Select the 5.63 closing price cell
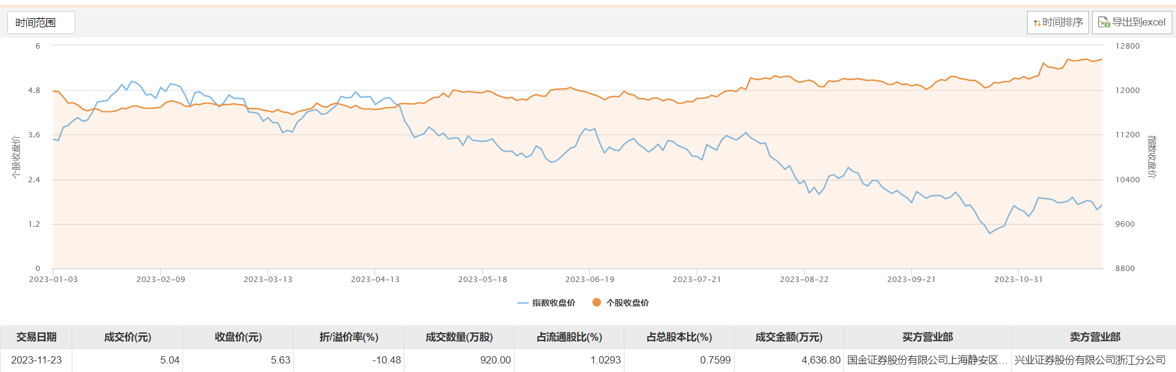This screenshot has height=372, width=1176. tap(238, 360)
